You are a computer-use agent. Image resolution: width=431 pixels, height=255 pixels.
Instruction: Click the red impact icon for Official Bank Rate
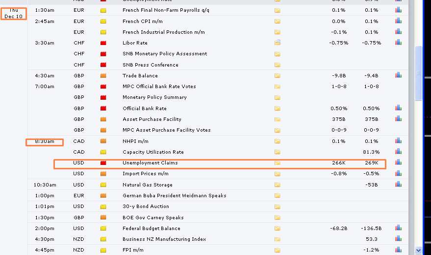pyautogui.click(x=103, y=108)
